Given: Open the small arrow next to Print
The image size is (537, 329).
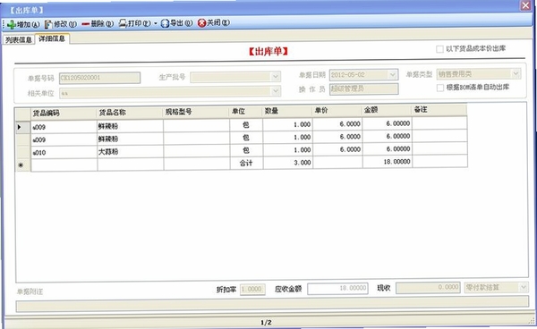Looking at the screenshot, I should tap(155, 23).
